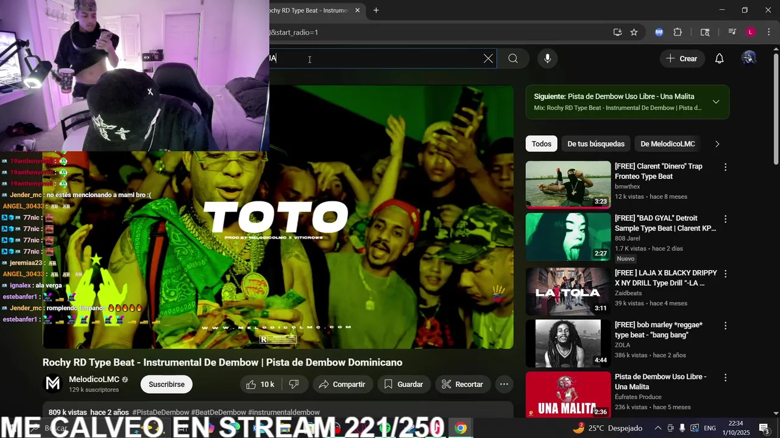Open MelodicoLMC channel name link

click(x=94, y=379)
